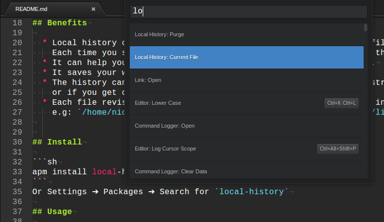This screenshot has width=384, height=222.
Task: Select Command Logger: Clear Data entry
Action: (247, 170)
